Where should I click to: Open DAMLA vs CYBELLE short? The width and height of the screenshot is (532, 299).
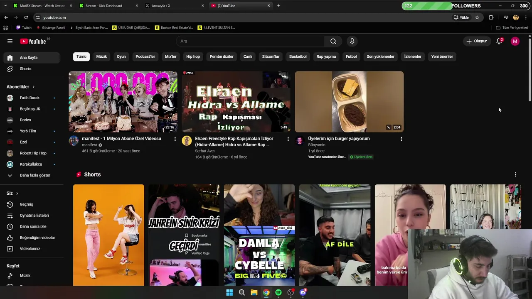(259, 235)
